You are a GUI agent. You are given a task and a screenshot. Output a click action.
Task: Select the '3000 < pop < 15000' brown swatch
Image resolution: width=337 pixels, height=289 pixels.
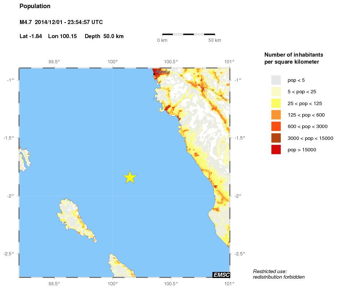click(276, 138)
